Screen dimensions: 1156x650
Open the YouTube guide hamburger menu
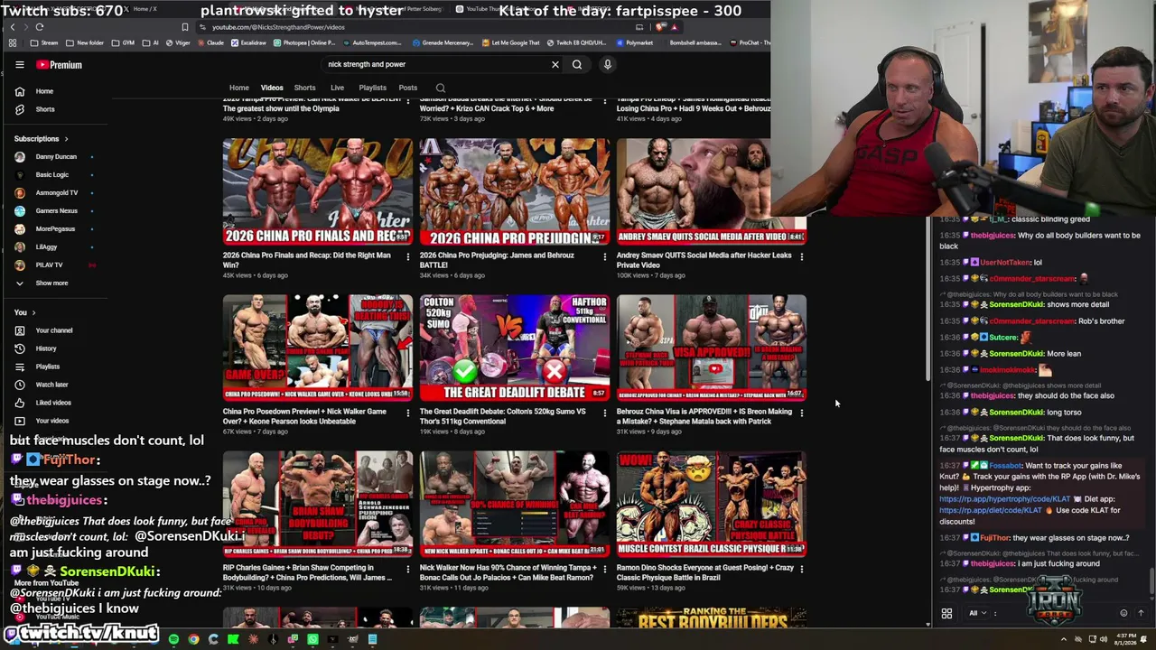pos(19,65)
